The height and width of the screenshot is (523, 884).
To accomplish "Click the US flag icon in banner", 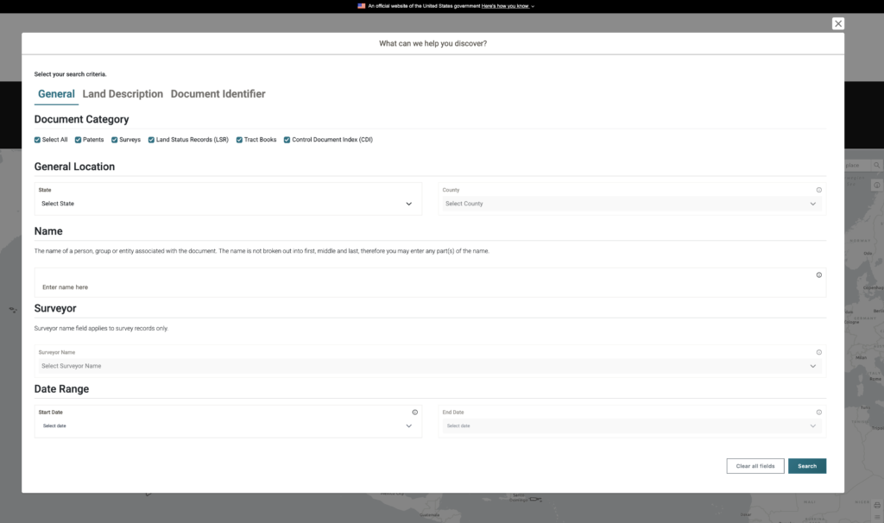I will [x=362, y=6].
